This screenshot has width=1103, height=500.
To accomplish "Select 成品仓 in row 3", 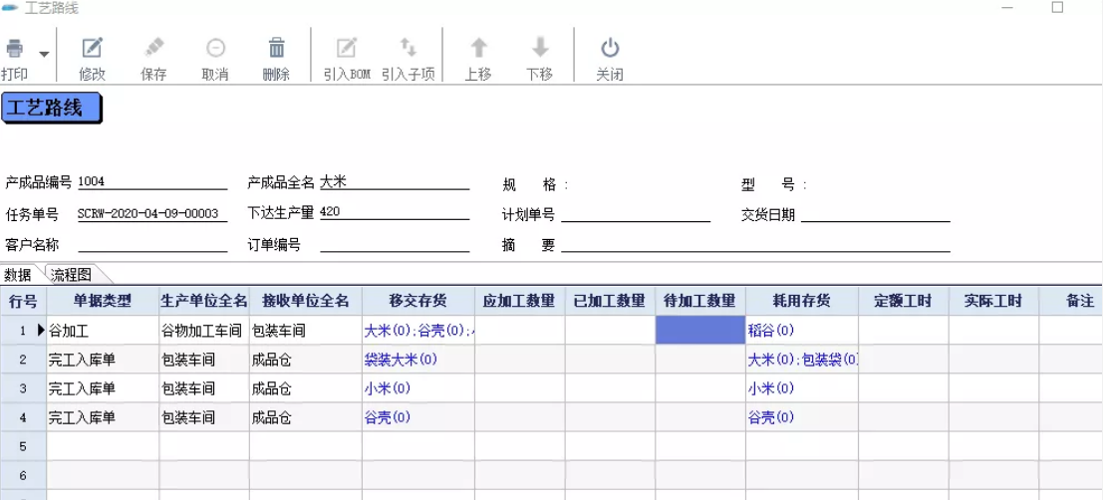I will click(x=306, y=388).
